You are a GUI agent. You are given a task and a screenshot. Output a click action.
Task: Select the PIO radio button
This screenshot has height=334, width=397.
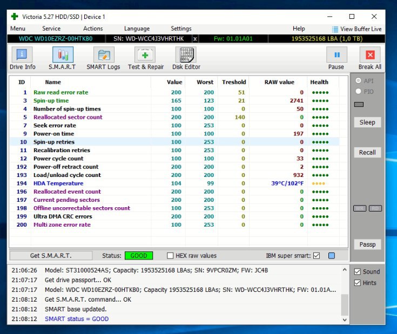click(358, 91)
